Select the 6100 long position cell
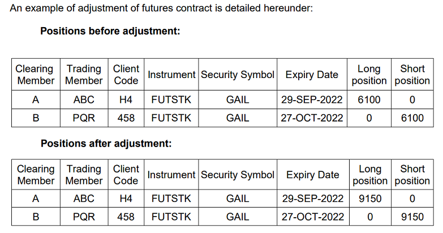 pyautogui.click(x=369, y=100)
